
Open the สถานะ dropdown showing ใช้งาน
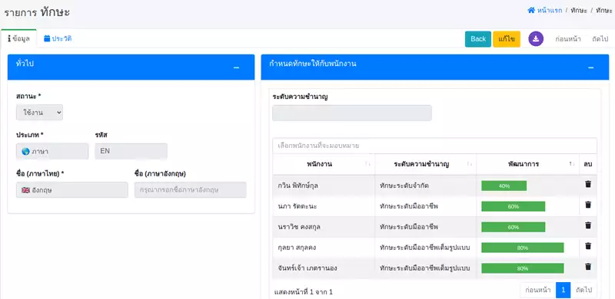click(40, 113)
